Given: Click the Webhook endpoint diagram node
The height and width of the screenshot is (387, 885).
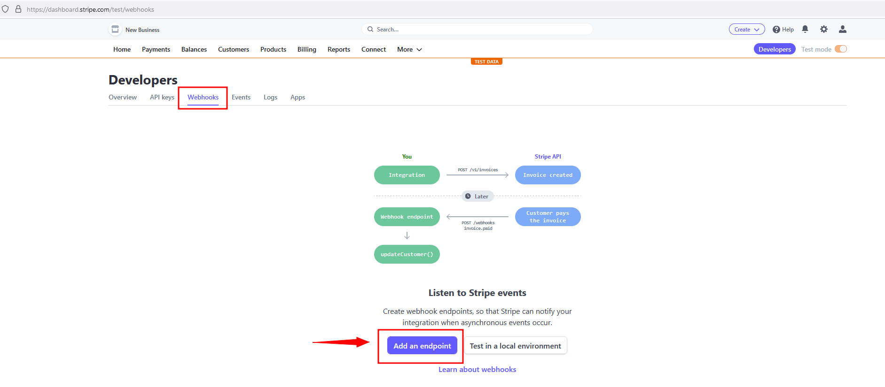Looking at the screenshot, I should pyautogui.click(x=407, y=217).
